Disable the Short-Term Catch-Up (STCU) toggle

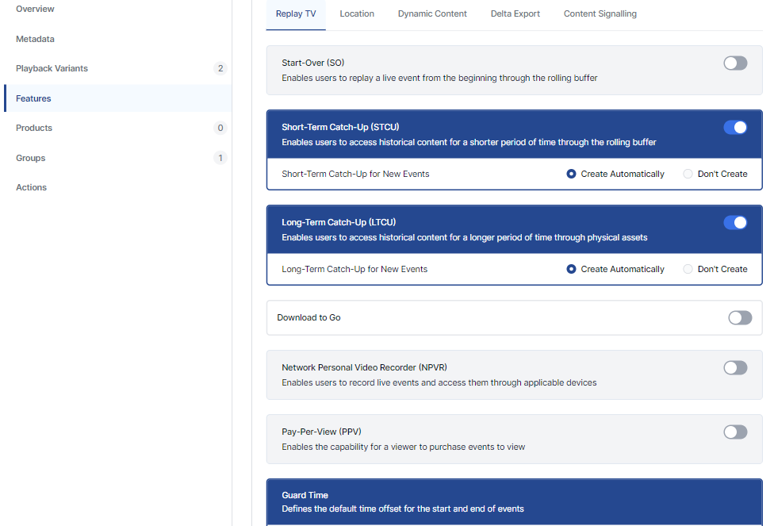[x=735, y=127]
